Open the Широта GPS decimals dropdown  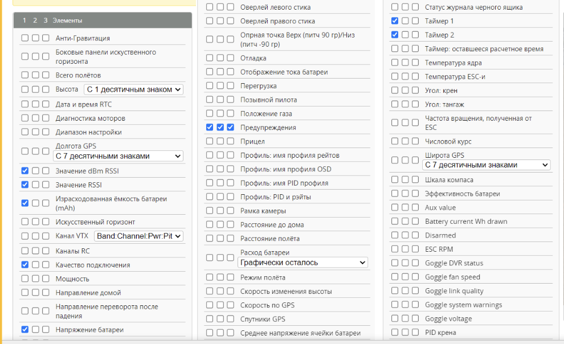[487, 165]
